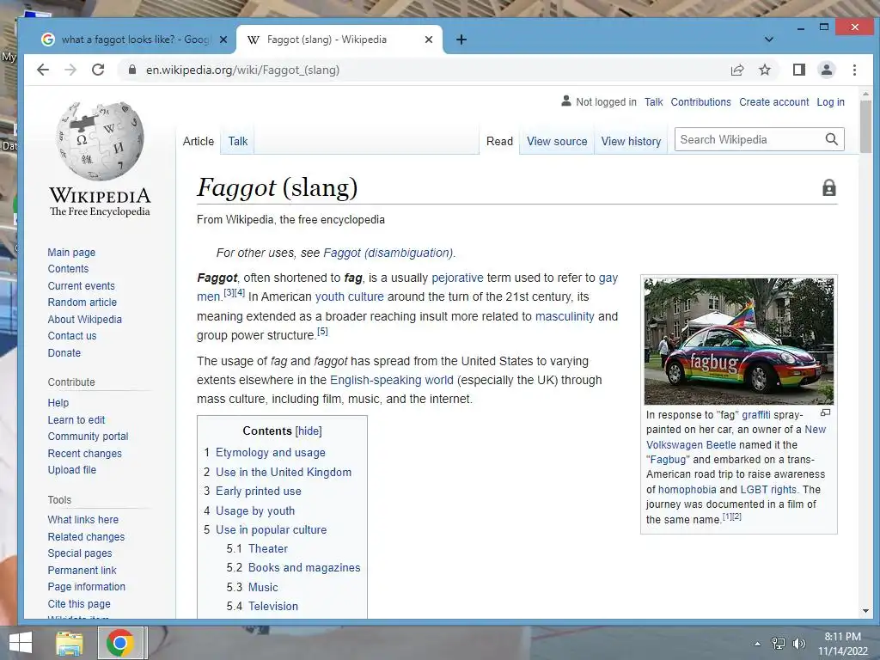Hide the Contents box

[309, 431]
